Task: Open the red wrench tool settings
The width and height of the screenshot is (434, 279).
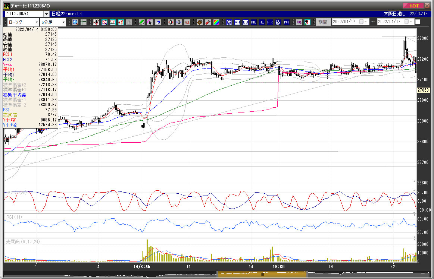Action: tap(208, 22)
